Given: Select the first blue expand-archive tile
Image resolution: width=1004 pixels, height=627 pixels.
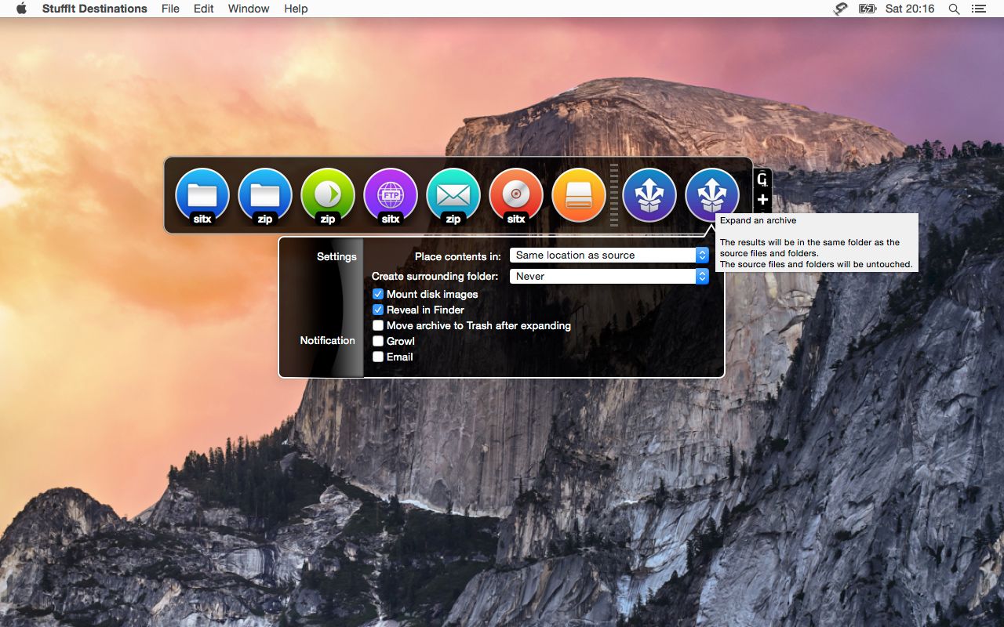Looking at the screenshot, I should tap(649, 195).
